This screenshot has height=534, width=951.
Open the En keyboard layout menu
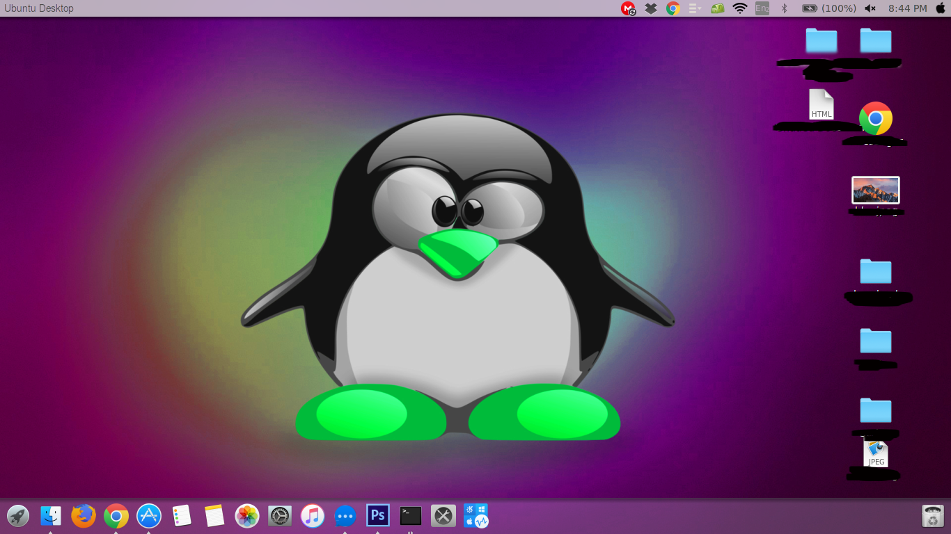pos(762,8)
